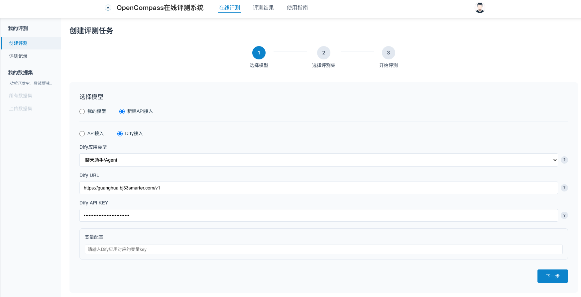Click 所有数据集 sidebar item
The height and width of the screenshot is (297, 581).
[x=21, y=96]
